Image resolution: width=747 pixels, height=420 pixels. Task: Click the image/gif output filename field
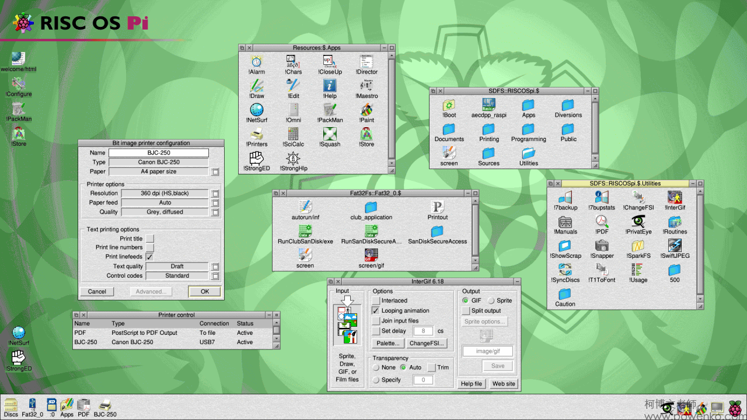[x=488, y=351]
